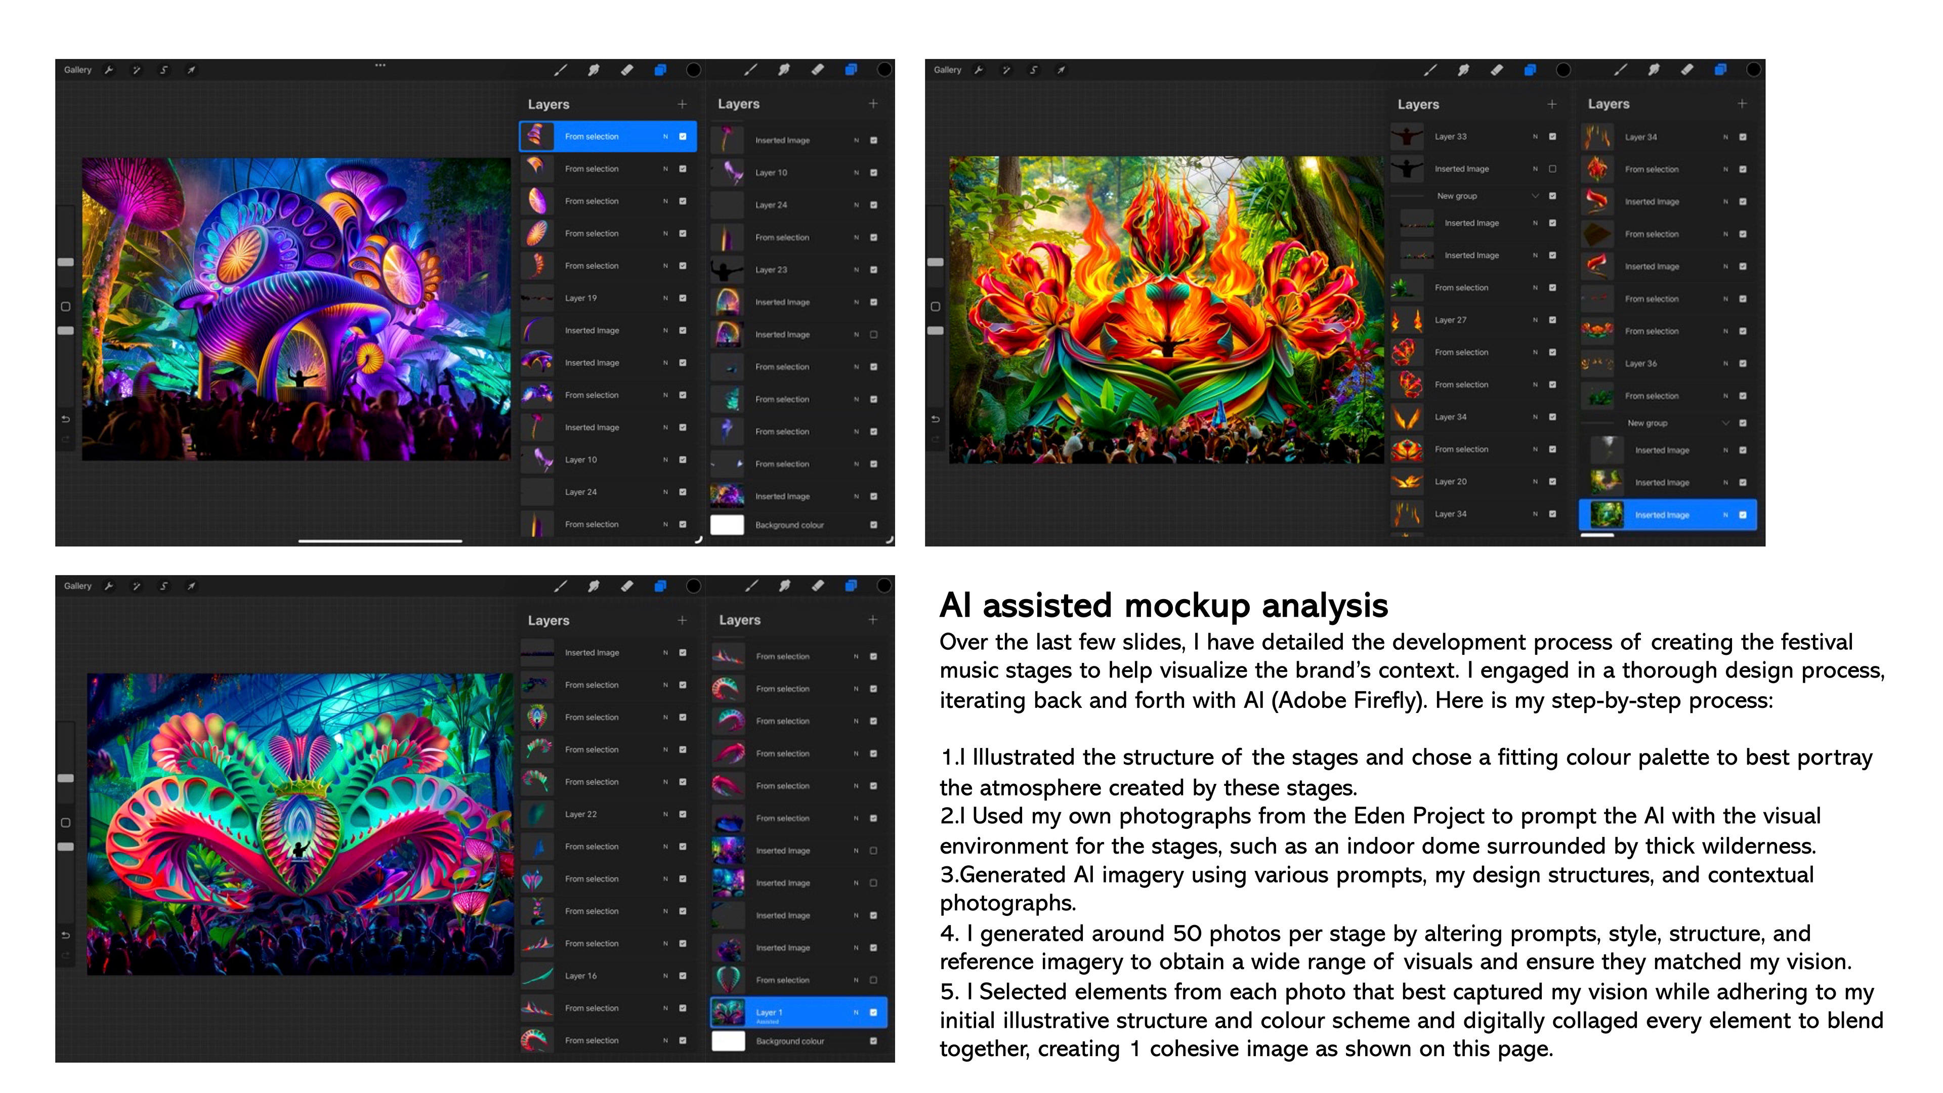Open blend mode N on selected Layer 1

856,1012
